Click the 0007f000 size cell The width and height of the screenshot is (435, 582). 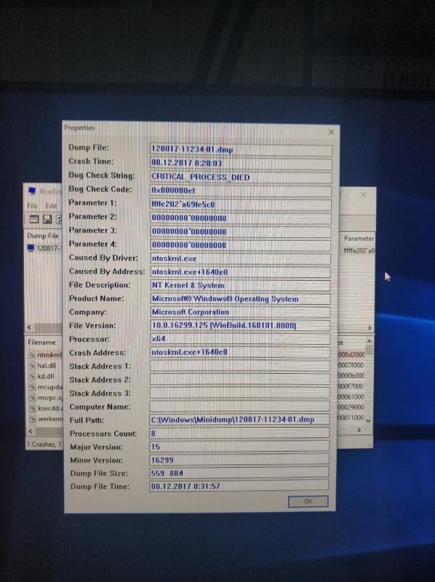pyautogui.click(x=351, y=366)
